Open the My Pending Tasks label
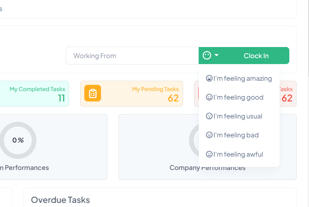This screenshot has height=207, width=309. (x=155, y=89)
